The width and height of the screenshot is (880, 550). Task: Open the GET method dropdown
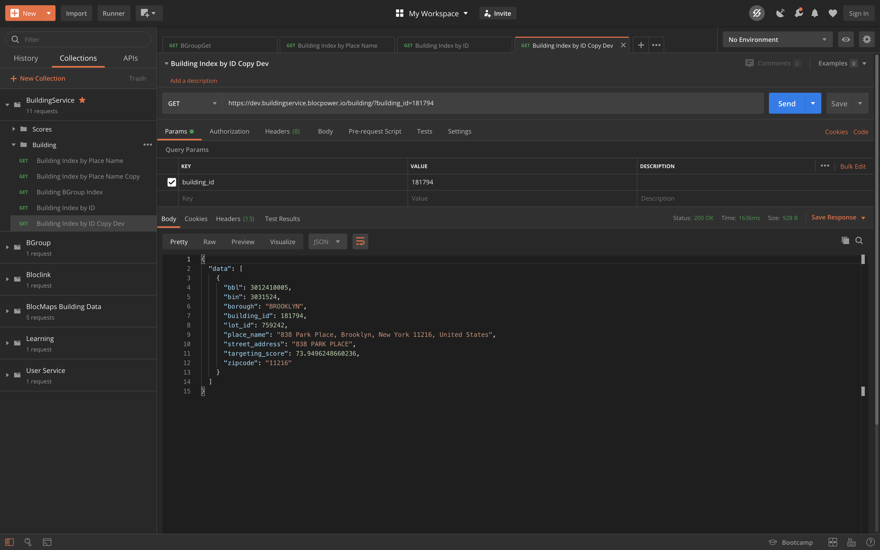(192, 103)
